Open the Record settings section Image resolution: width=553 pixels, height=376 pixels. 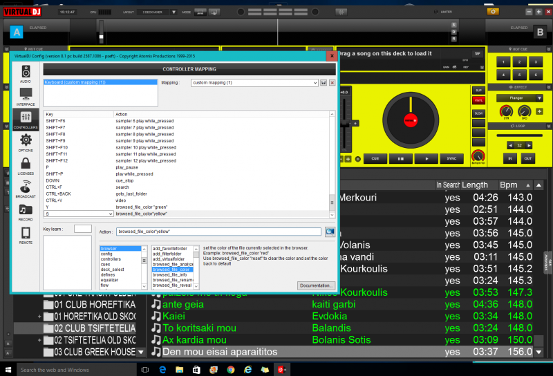(x=26, y=212)
